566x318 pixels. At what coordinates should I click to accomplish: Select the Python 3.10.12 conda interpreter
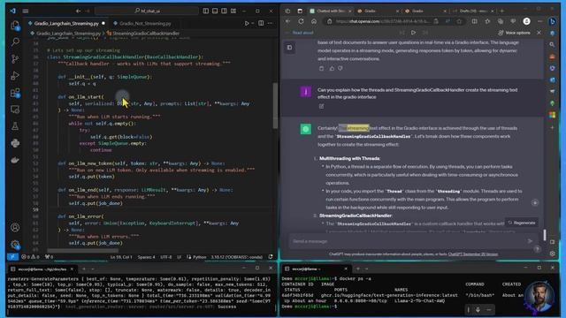click(x=237, y=257)
